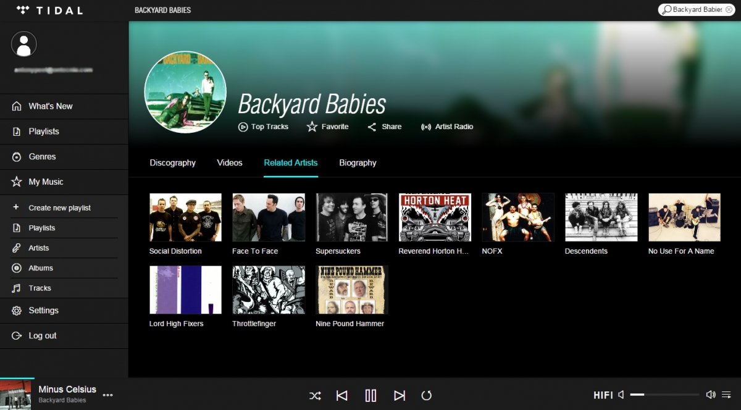Open No Use For A Name thumbnail
The width and height of the screenshot is (741, 410).
684,217
